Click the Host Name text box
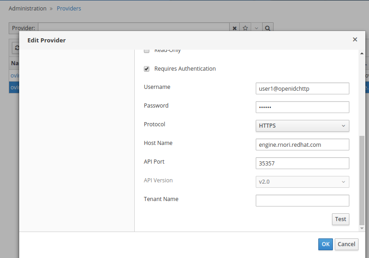369x258 pixels. [x=302, y=144]
